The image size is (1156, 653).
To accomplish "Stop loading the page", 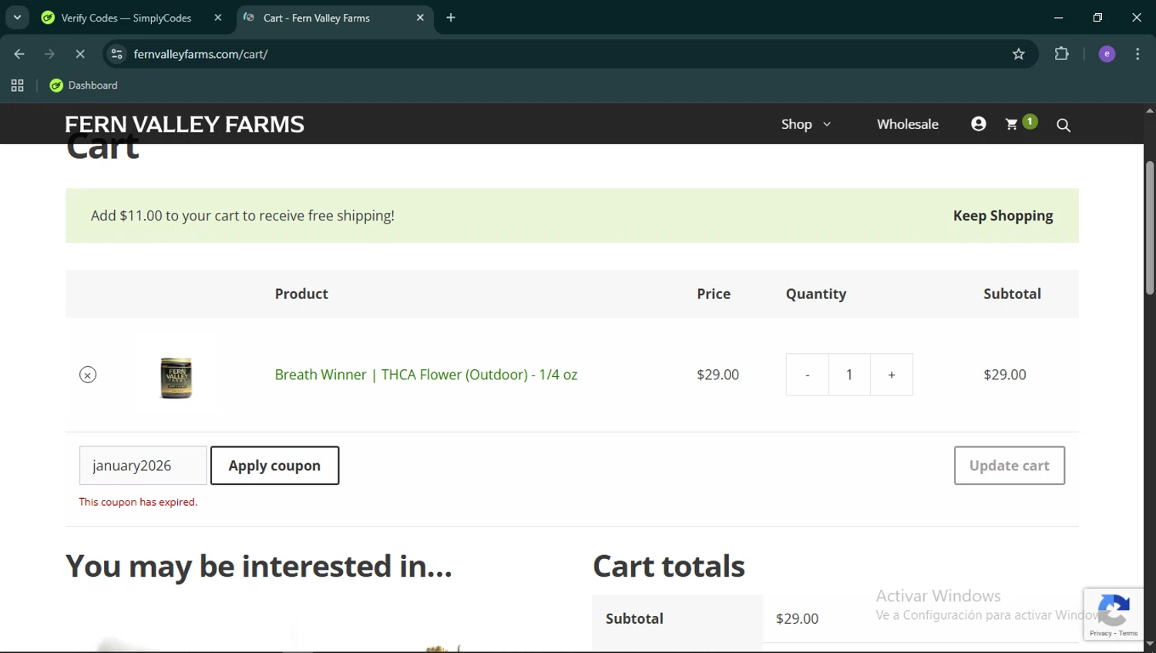I will (x=80, y=54).
